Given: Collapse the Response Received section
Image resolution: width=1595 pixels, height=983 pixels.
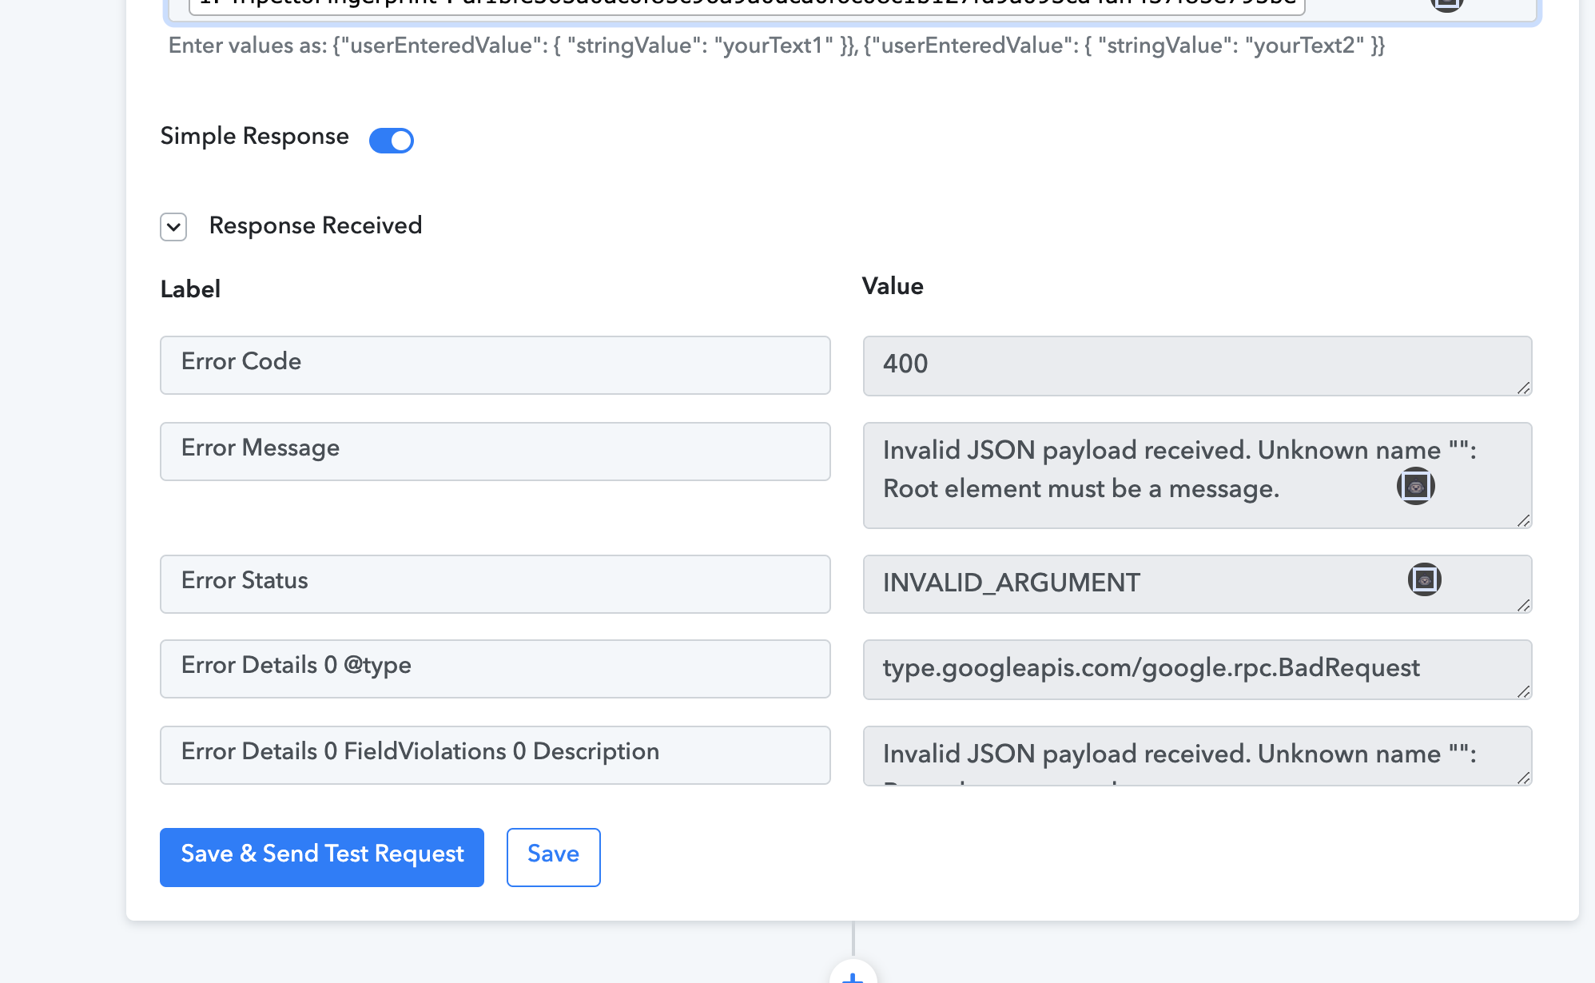Looking at the screenshot, I should 173,227.
